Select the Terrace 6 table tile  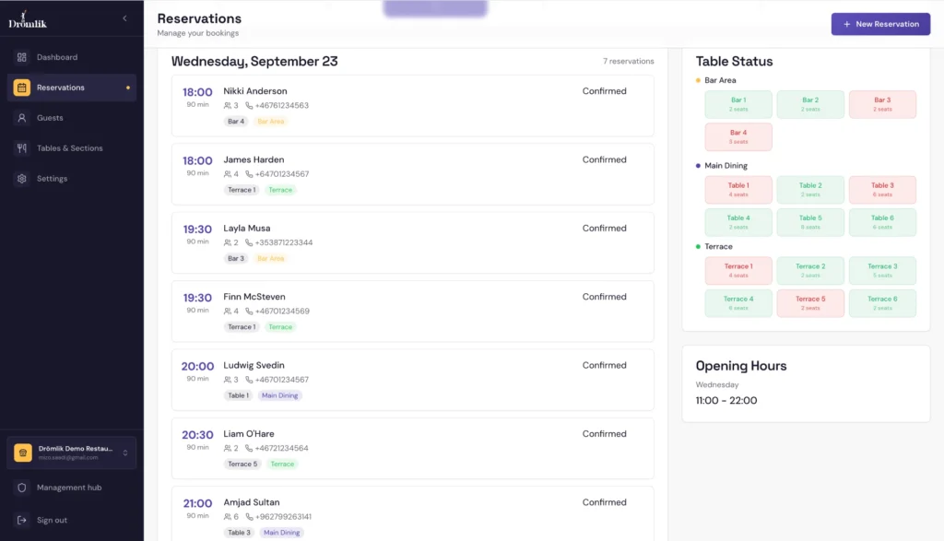[882, 302]
